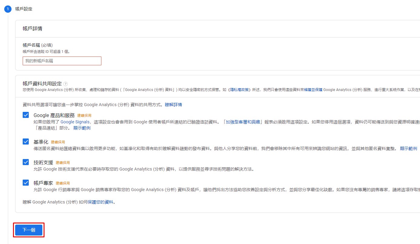The image size is (420, 244).
Task: Open the 隱私權政策 link
Action: click(x=240, y=90)
